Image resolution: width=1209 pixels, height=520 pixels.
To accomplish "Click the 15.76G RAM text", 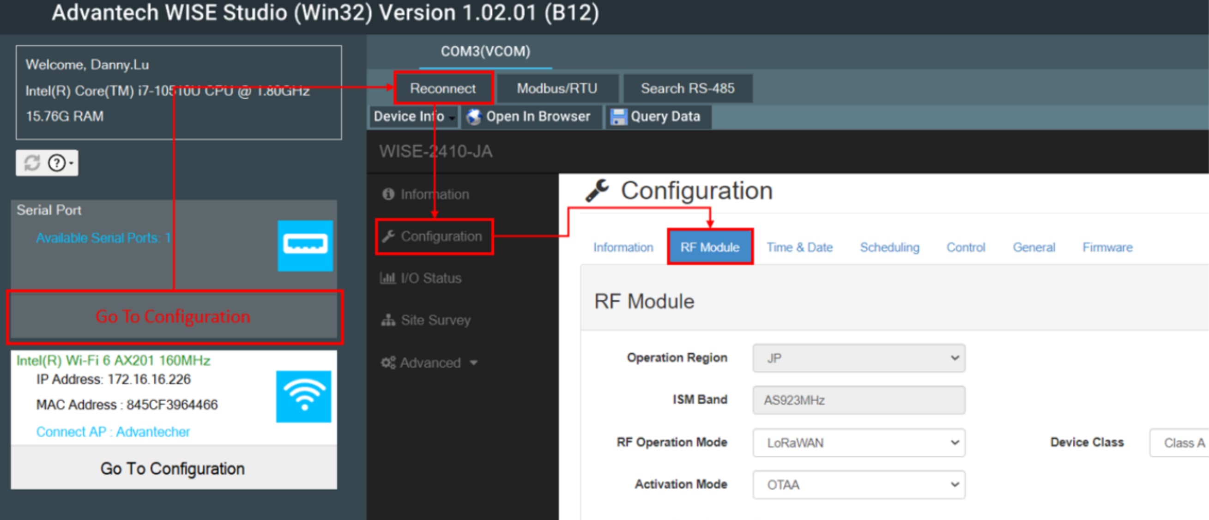I will tap(64, 116).
